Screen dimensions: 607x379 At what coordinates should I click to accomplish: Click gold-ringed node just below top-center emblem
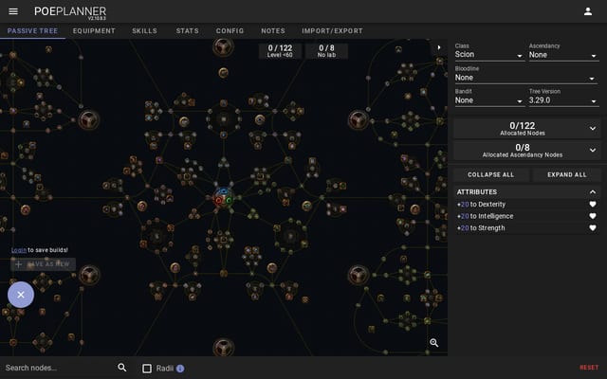point(224,72)
